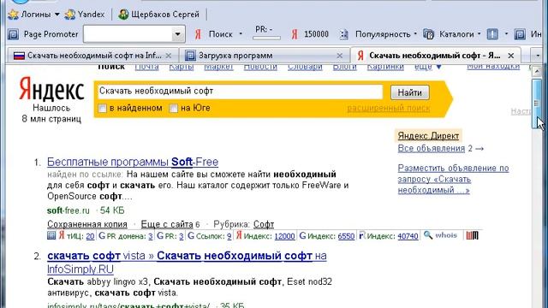Viewport: 548px width, 308px height.
Task: Click the Yandex bookmark icon
Action: tap(70, 15)
